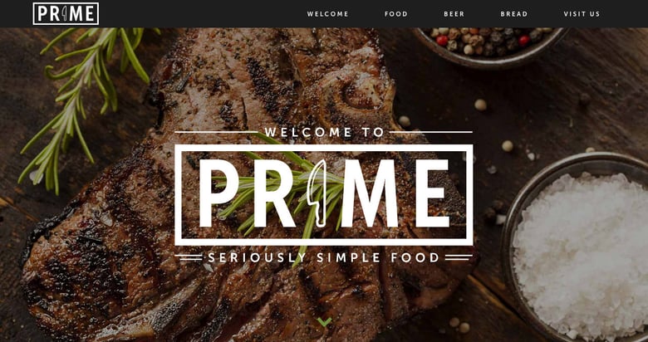The width and height of the screenshot is (648, 342).
Task: Select the BREAD menu item
Action: point(513,14)
